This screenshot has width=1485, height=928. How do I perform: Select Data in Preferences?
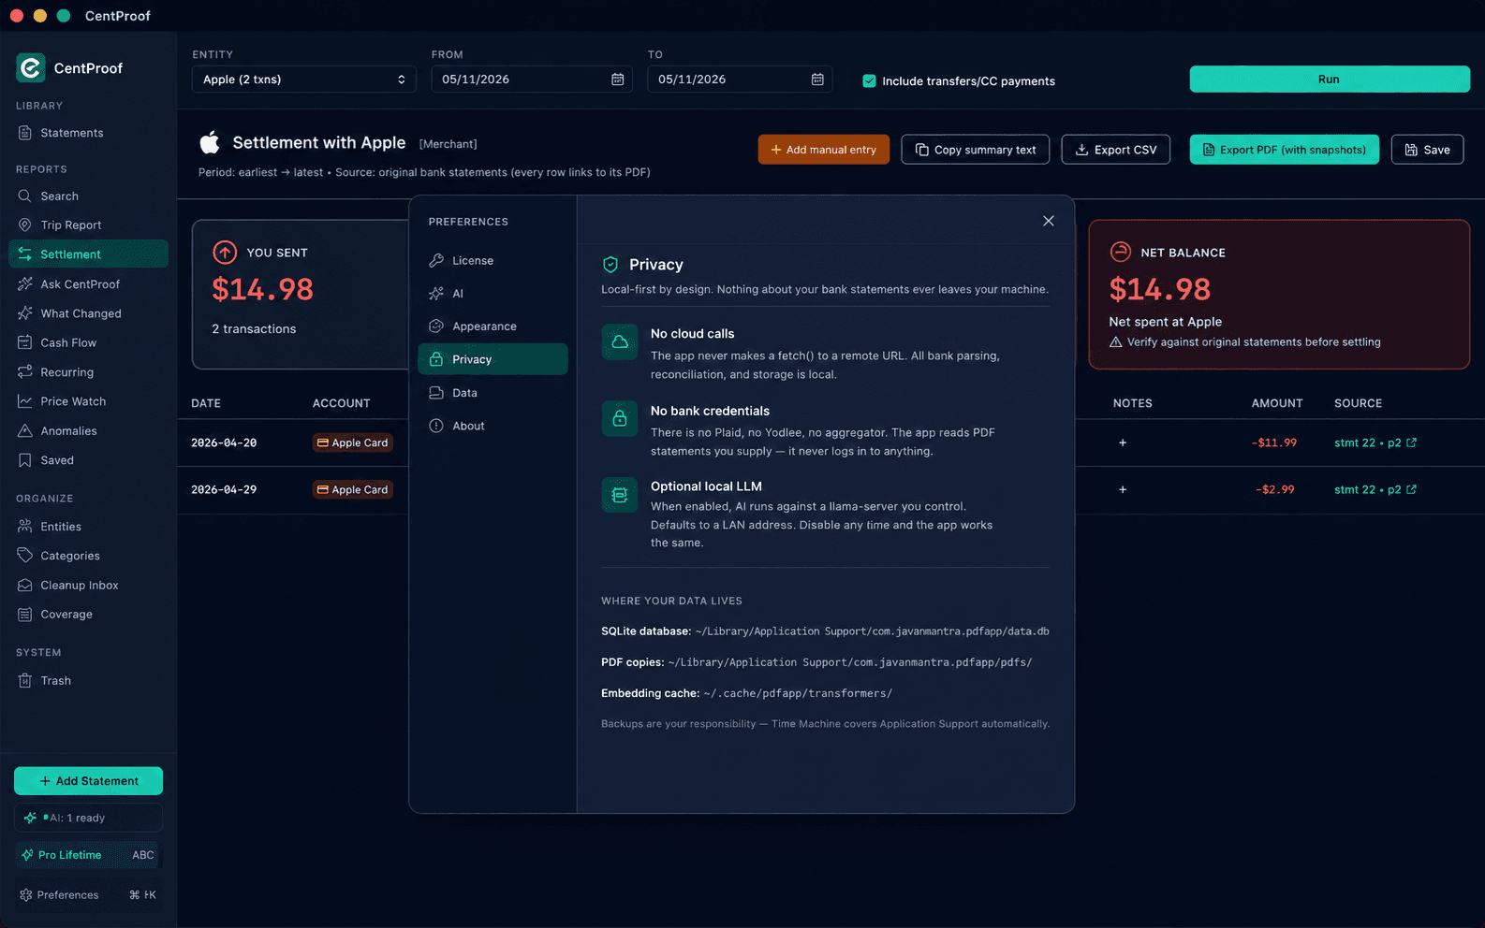(x=493, y=393)
